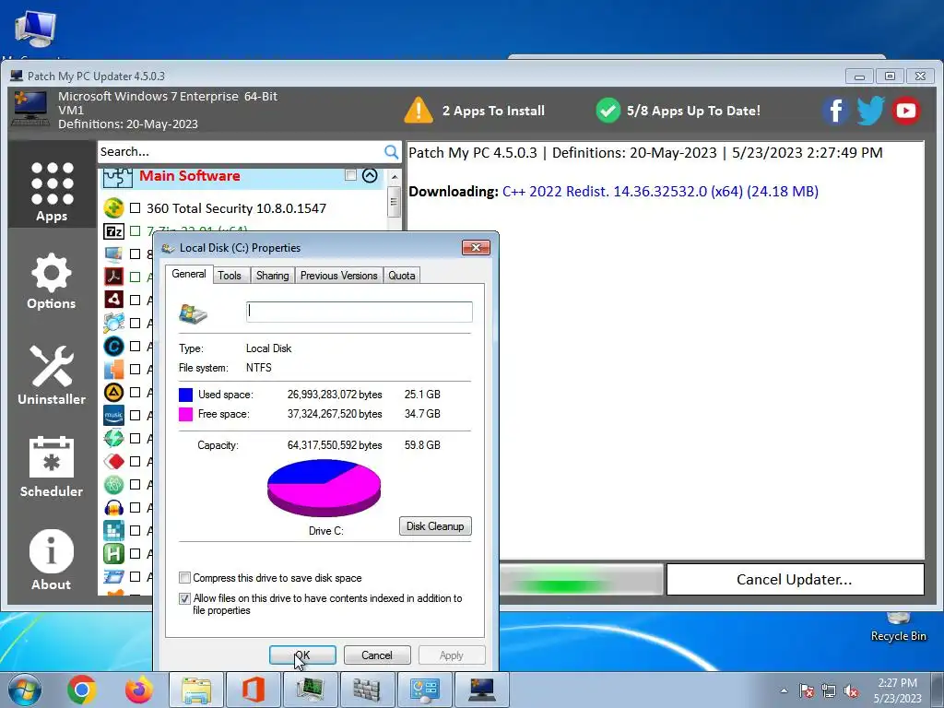Click the magenta Free space color swatch
Image resolution: width=944 pixels, height=708 pixels.
(x=185, y=414)
